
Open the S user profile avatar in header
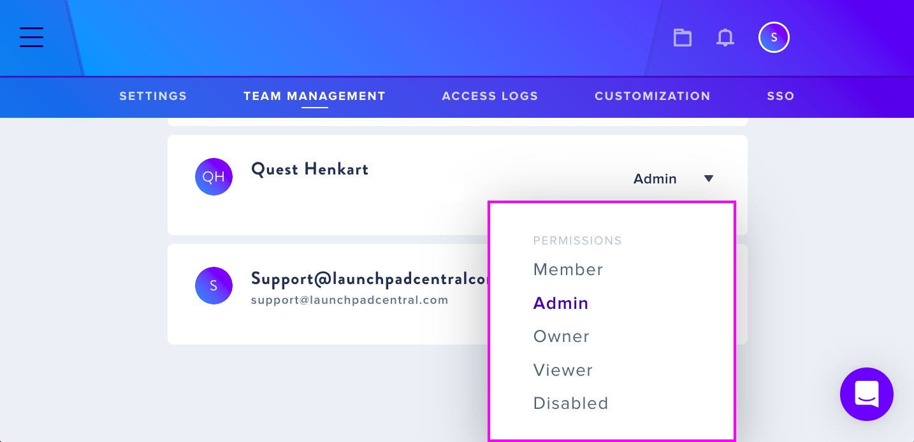click(774, 38)
